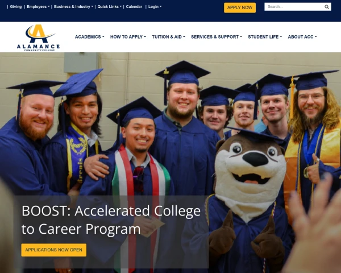Expand Services & Support menu

(x=217, y=37)
